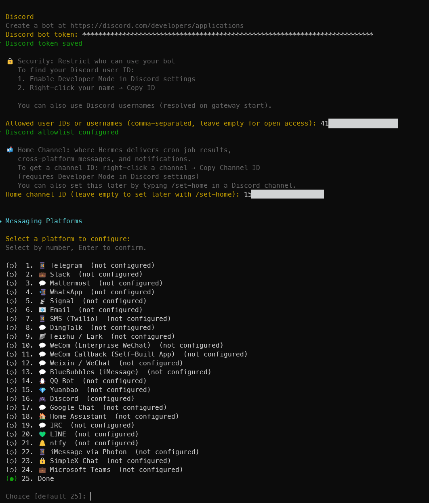This screenshot has height=503, width=429.
Task: Click the 'iMessage via Photon' entry text
Action: pyautogui.click(x=88, y=452)
